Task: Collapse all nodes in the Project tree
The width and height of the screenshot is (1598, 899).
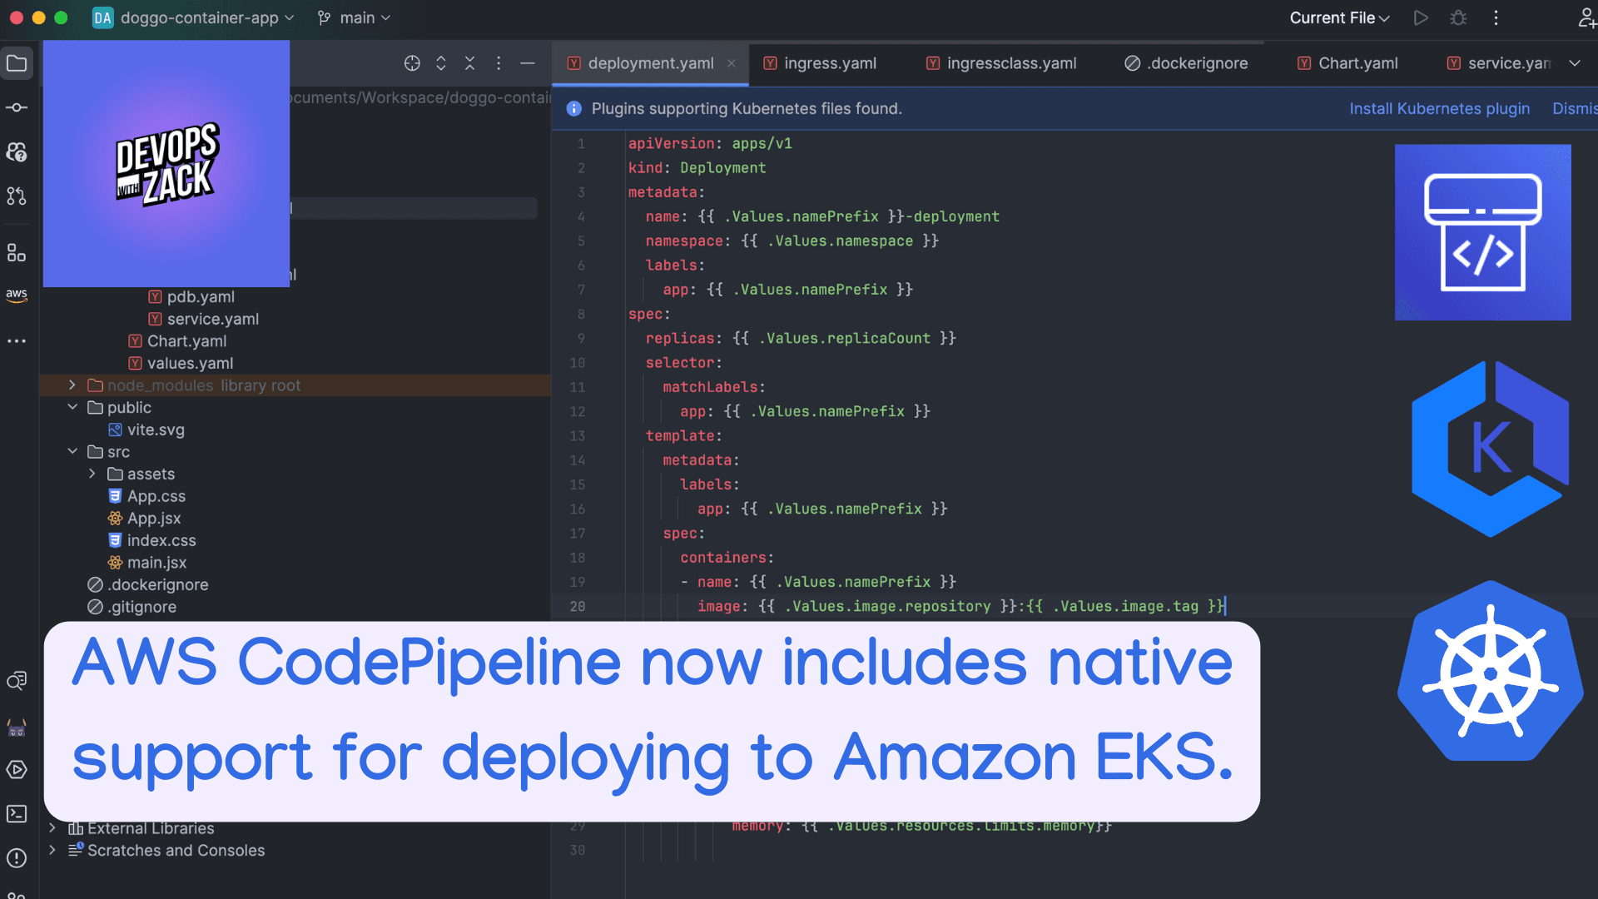Action: tap(469, 62)
